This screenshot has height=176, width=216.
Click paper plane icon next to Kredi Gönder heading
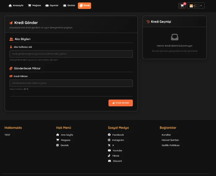pos(11,23)
